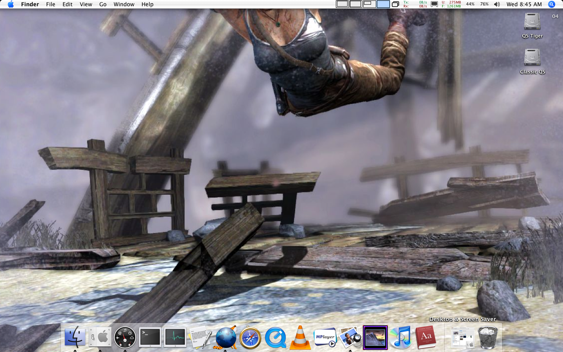Open the Dashboard gauge icon in the Dock

125,337
